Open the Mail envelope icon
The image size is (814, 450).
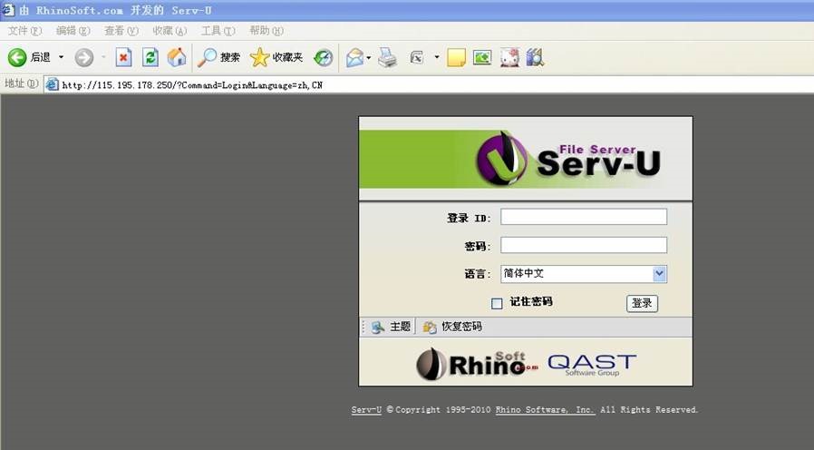[355, 58]
